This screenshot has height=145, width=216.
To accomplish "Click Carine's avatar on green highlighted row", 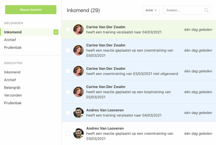I will click(x=79, y=29).
